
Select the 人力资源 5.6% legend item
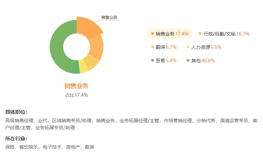[x=204, y=47]
